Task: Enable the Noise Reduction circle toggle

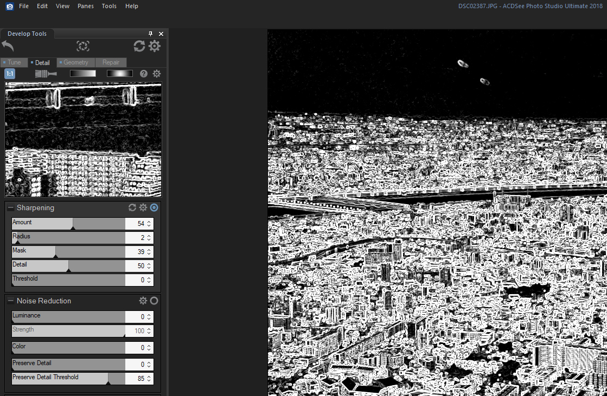Action: (x=154, y=301)
